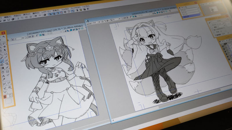Close the tool options panel
Viewport: 232px width, 130px height.
click(227, 16)
